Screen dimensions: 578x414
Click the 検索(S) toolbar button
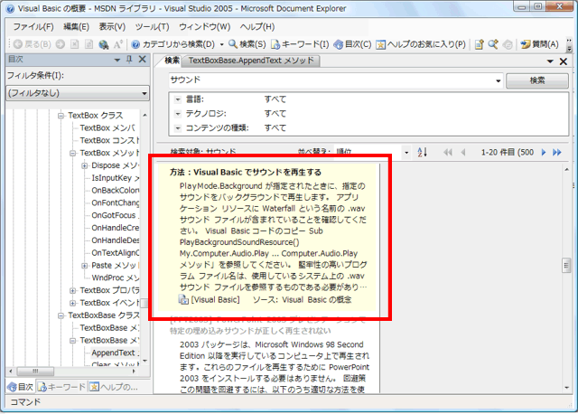tap(247, 44)
